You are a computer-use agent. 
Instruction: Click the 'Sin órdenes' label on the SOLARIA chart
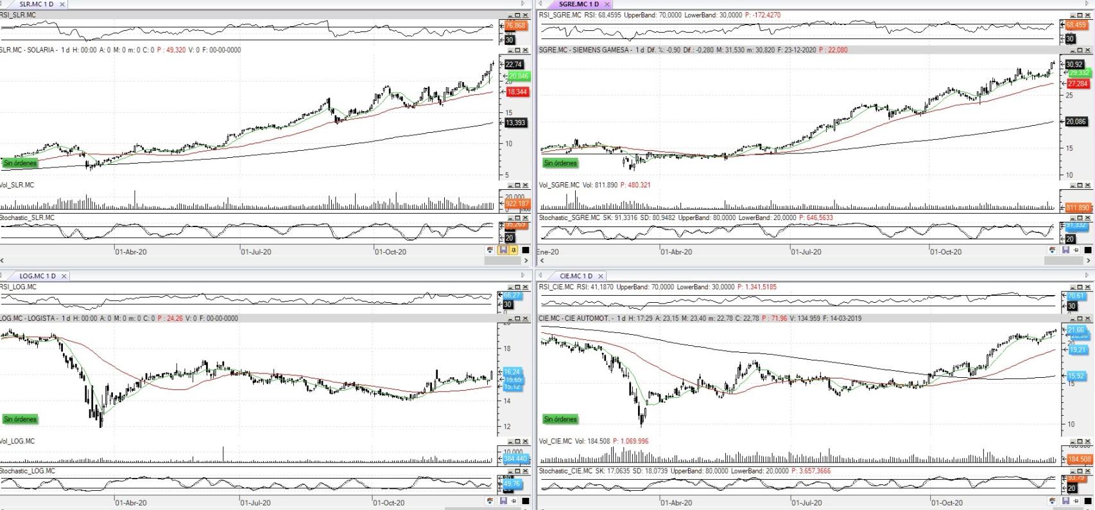point(20,164)
